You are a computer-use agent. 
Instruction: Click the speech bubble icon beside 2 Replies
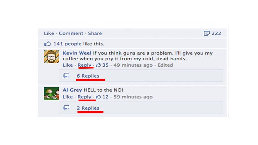[x=66, y=108]
